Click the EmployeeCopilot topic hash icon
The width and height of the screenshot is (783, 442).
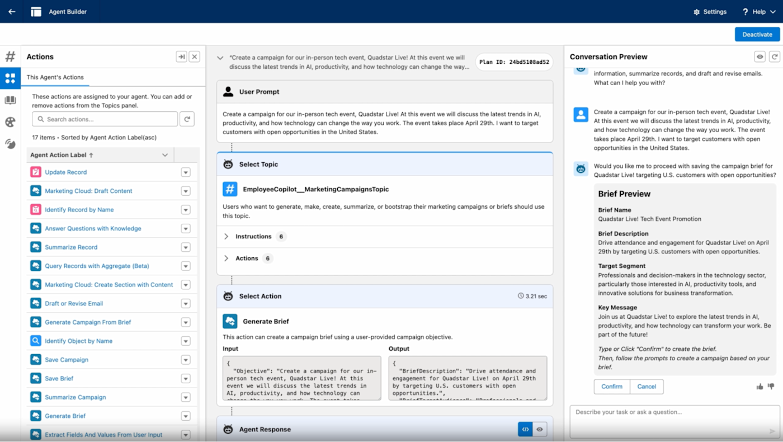(x=230, y=189)
